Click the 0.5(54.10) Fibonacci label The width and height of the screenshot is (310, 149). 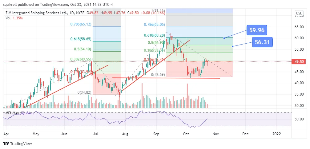click(x=83, y=49)
